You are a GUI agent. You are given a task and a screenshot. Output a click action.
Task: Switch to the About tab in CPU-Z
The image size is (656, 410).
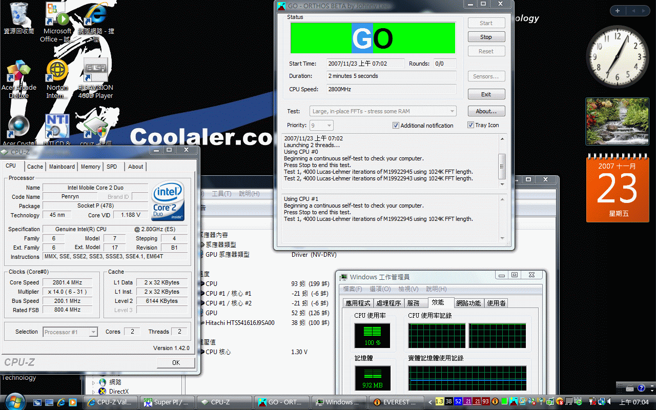136,167
